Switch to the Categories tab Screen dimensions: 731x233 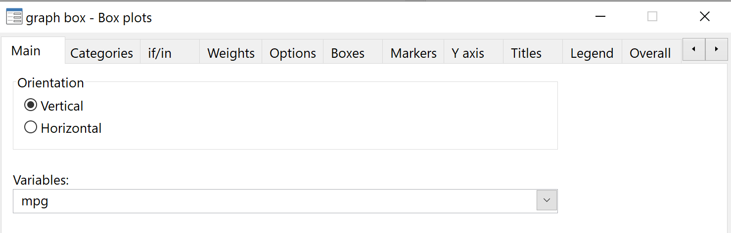102,53
